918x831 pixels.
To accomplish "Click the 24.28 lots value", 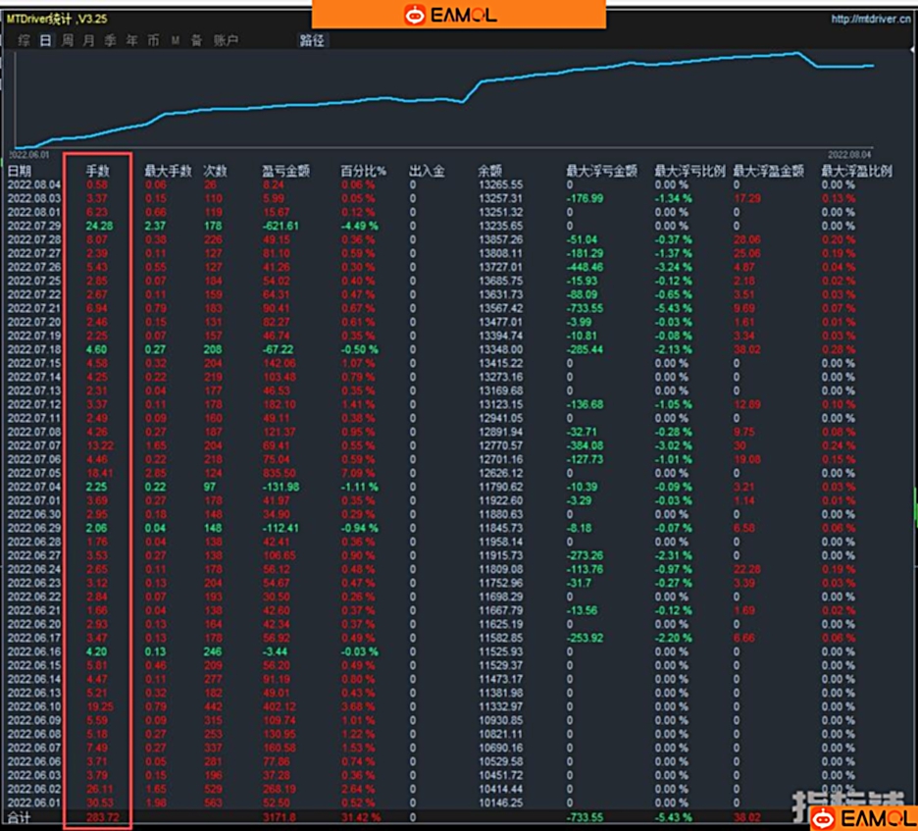I will tap(99, 226).
